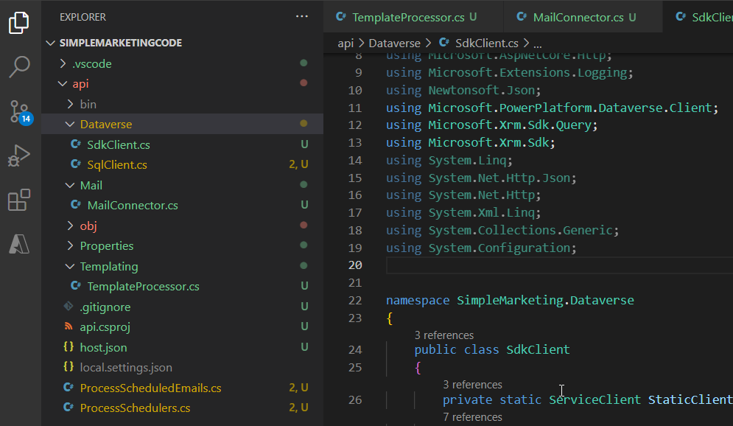
Task: Open the Azure view in activity bar
Action: pos(19,244)
